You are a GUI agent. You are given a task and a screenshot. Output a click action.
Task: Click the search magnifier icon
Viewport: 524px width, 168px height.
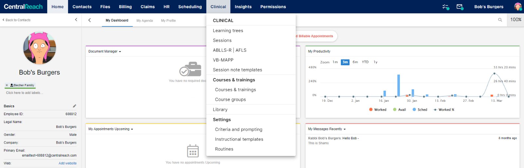(500, 20)
